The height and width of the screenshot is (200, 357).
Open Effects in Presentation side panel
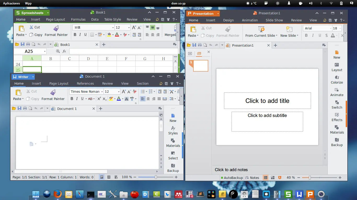337,117
